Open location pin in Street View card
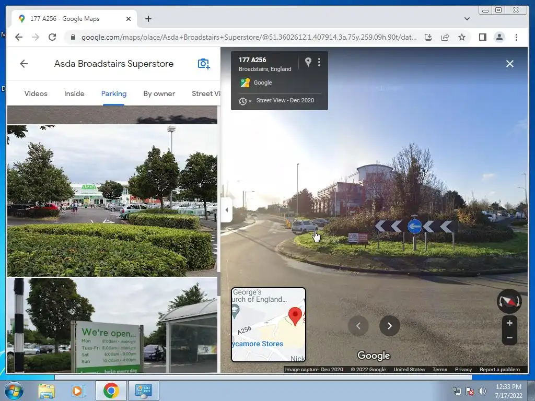The image size is (535, 401). tap(308, 62)
